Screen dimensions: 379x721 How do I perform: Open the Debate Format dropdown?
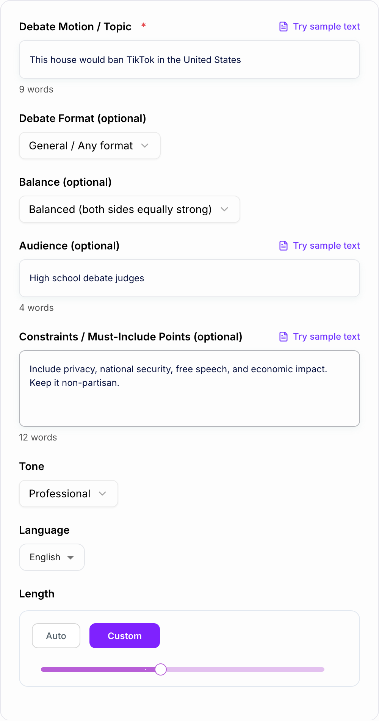click(x=90, y=146)
